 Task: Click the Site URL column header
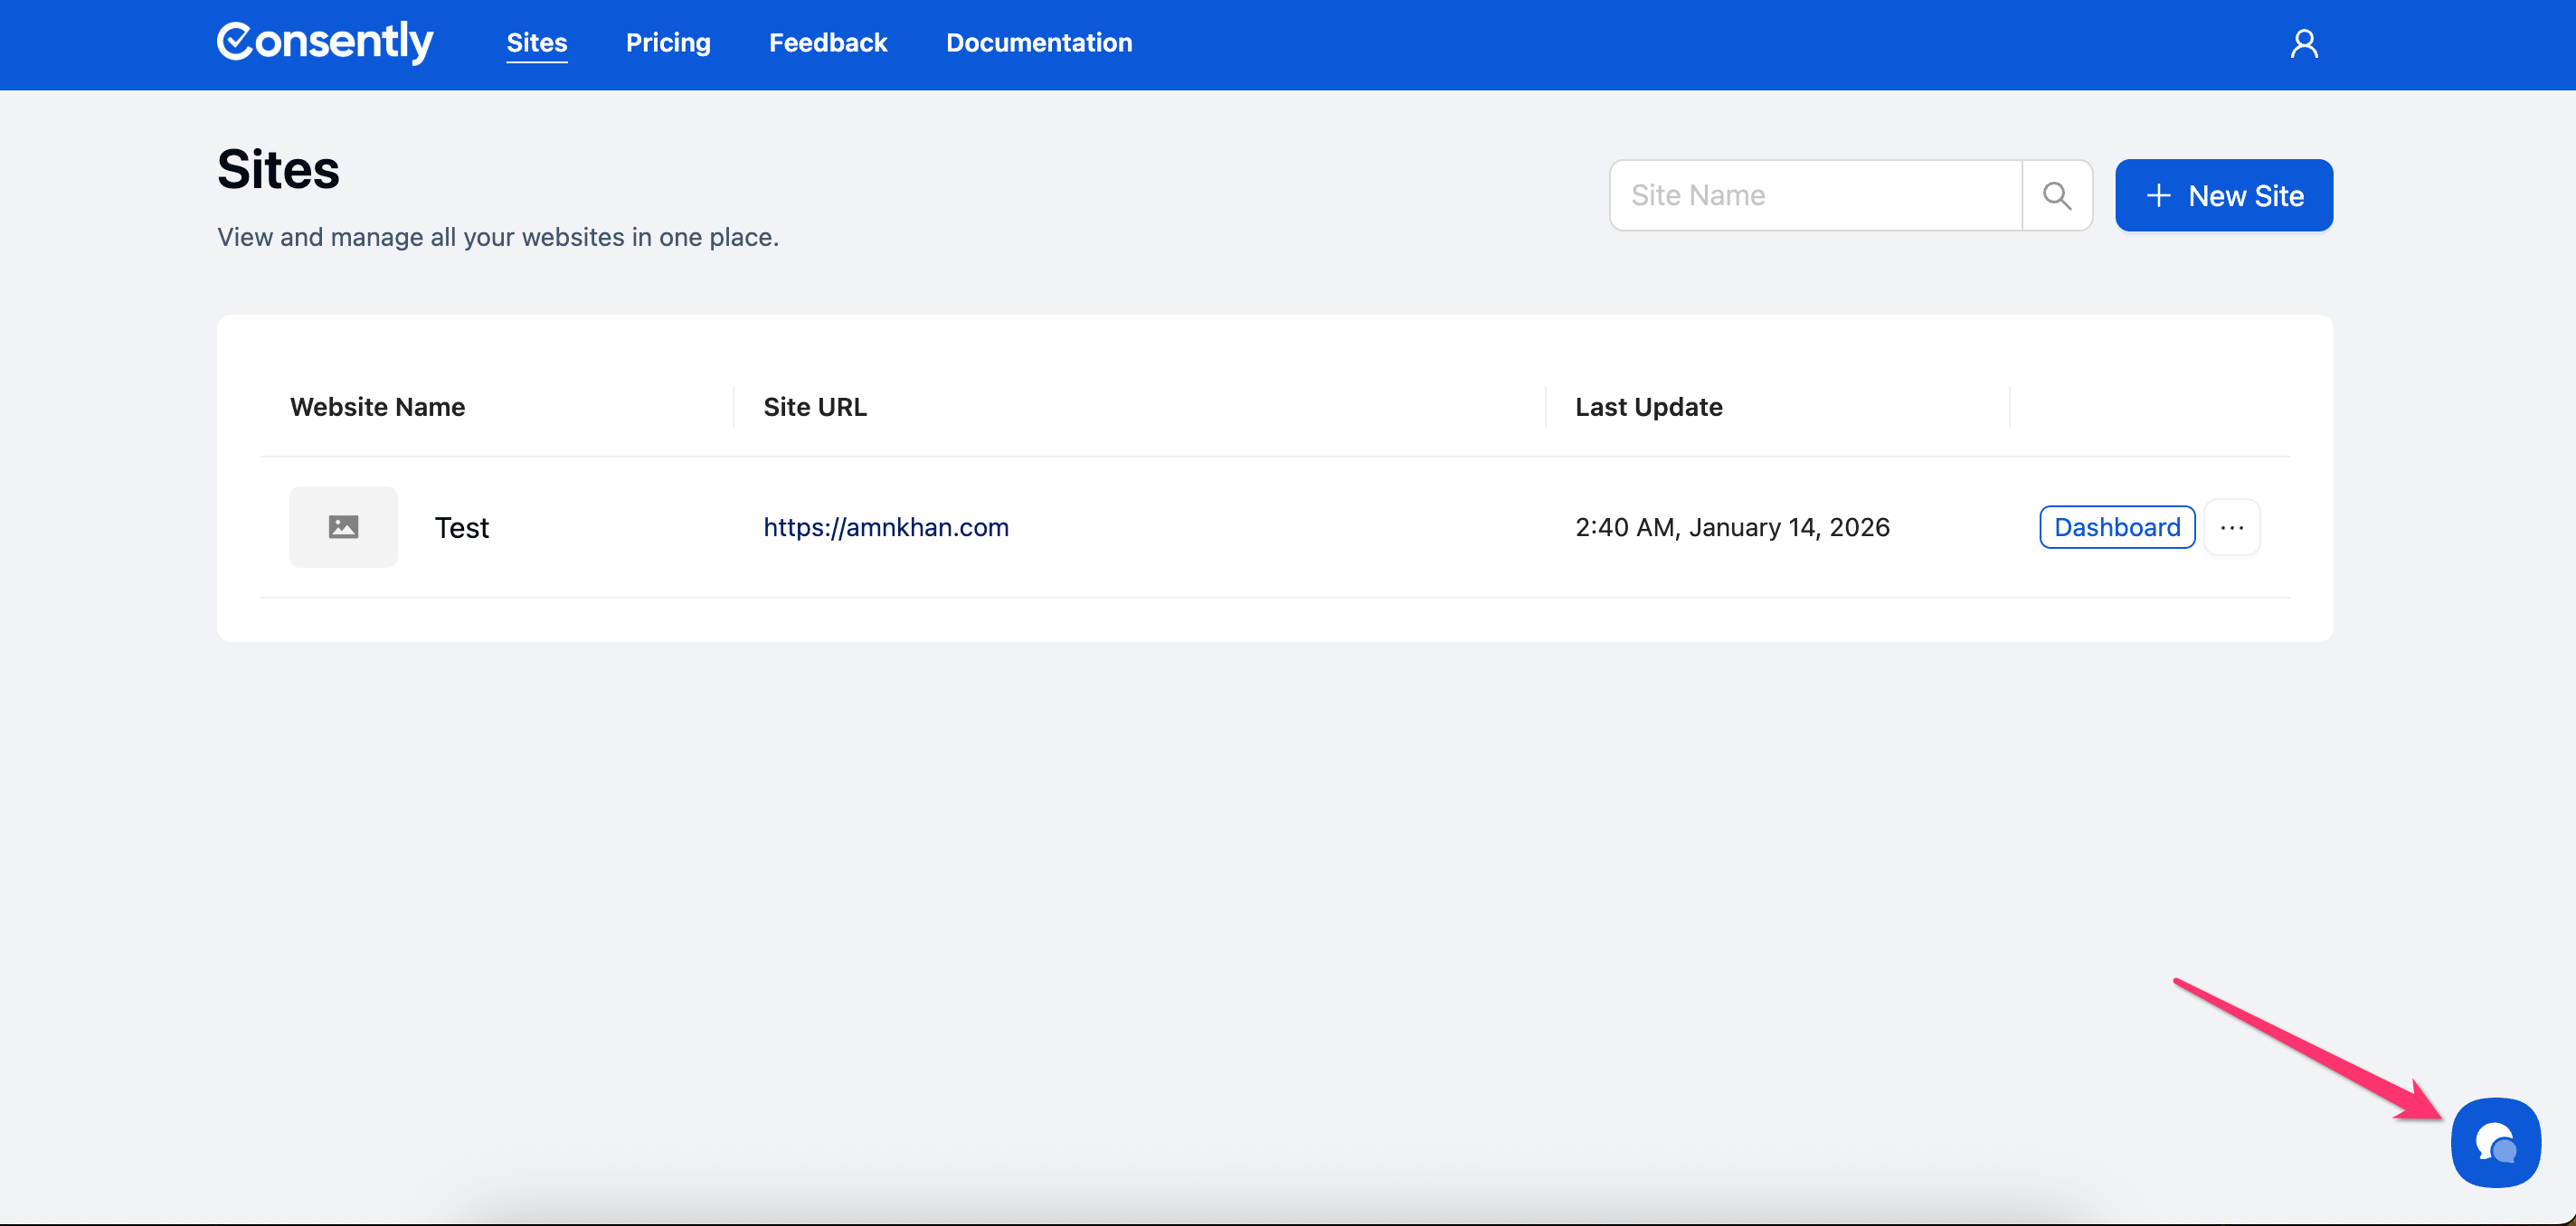point(814,407)
